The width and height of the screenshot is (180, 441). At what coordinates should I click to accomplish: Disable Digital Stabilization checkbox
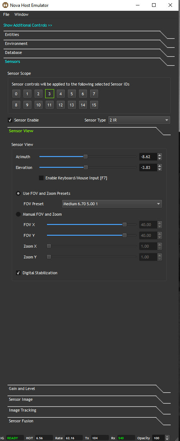coord(18,273)
